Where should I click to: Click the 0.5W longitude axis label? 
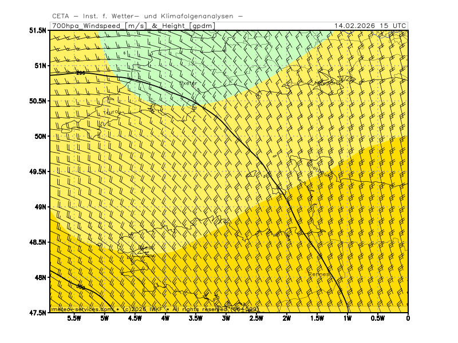point(376,318)
